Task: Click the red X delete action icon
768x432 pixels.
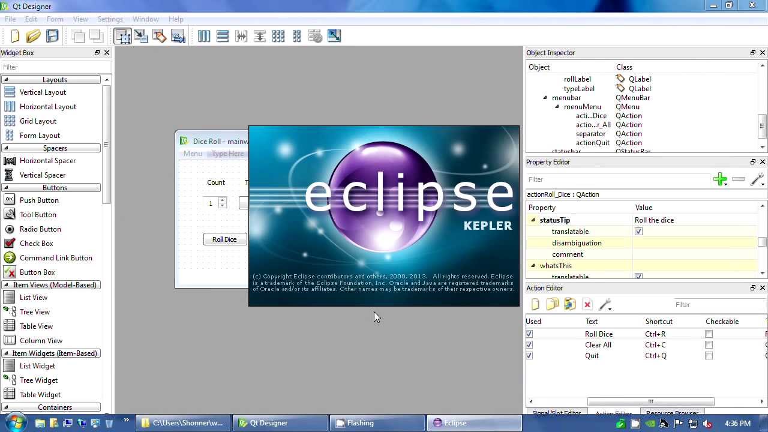Action: (x=587, y=305)
